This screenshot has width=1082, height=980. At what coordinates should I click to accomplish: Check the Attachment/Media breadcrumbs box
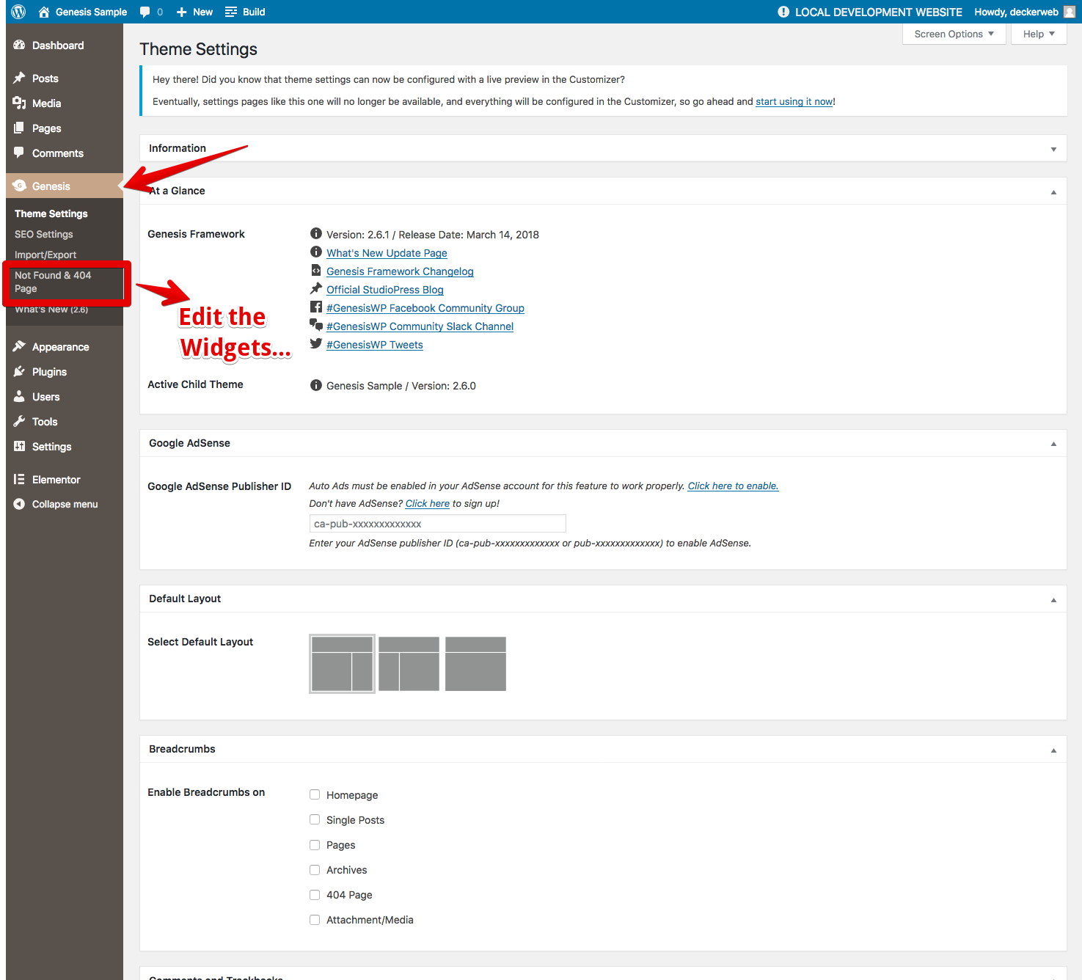pos(315,919)
